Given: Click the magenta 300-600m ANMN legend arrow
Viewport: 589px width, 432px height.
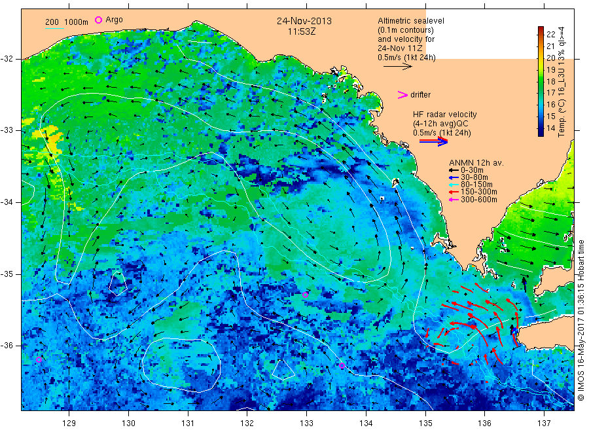Looking at the screenshot, I should coord(454,200).
